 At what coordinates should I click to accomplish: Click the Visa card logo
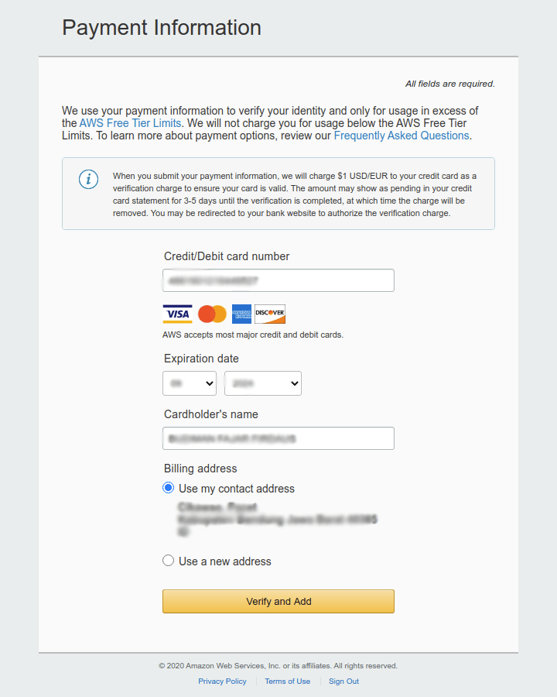[x=177, y=314]
